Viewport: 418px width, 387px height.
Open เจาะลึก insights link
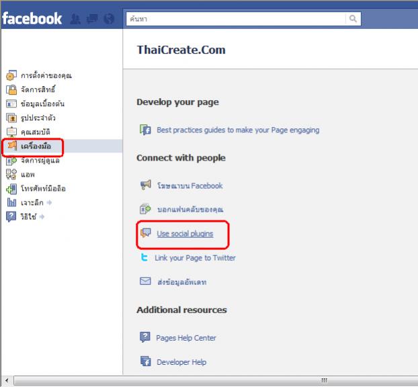tap(32, 203)
